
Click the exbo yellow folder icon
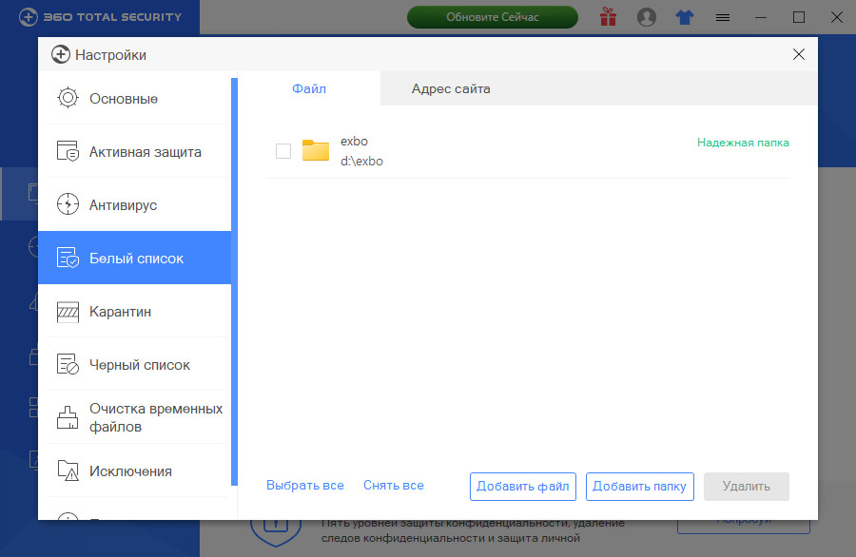click(316, 150)
